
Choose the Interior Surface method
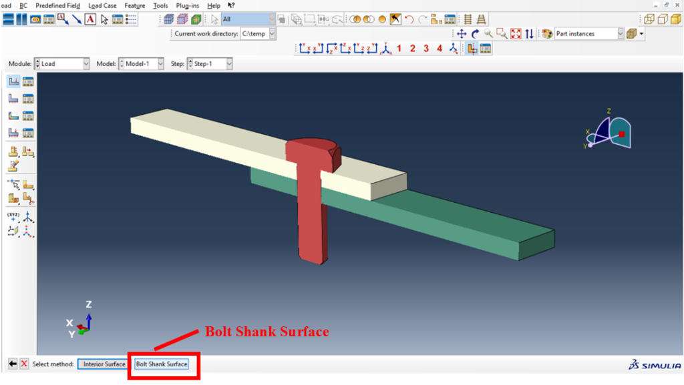coord(104,364)
